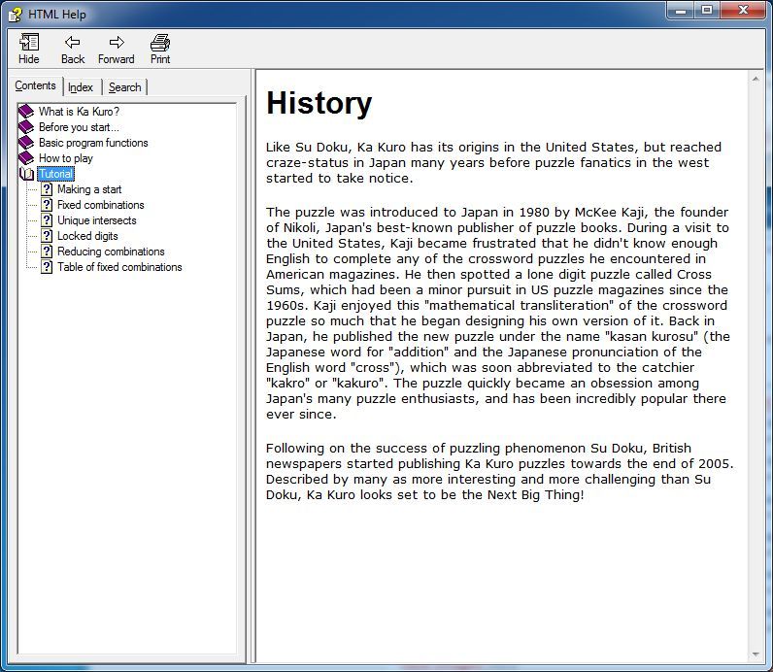Click the scroll down arrow in the content pane
The height and width of the screenshot is (672, 773).
(756, 655)
